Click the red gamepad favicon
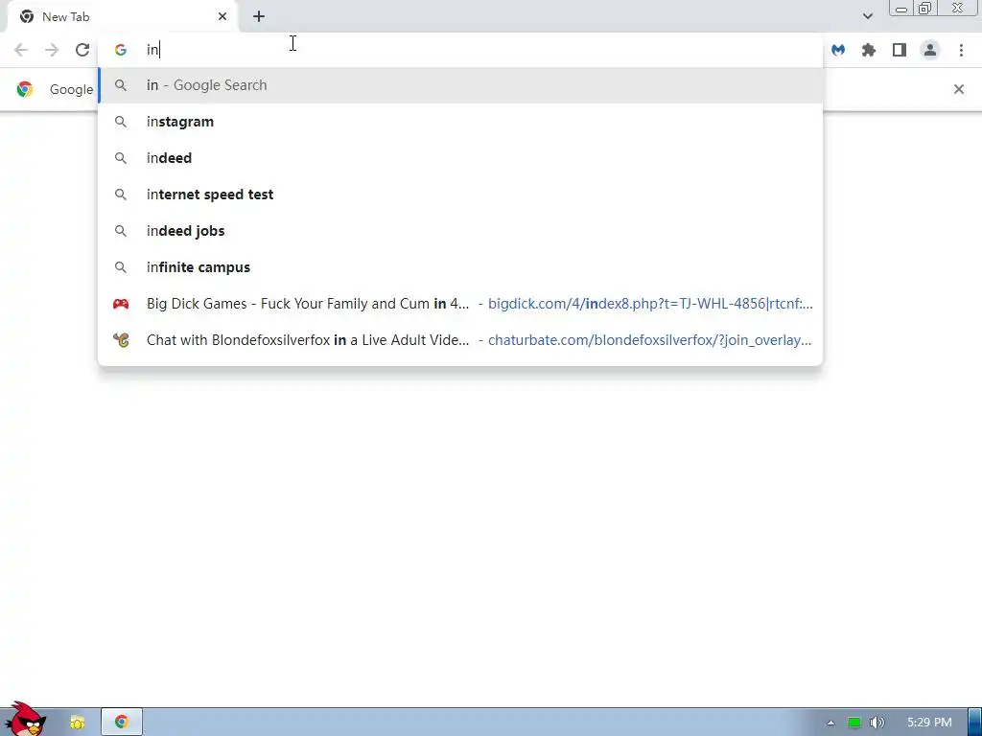 pyautogui.click(x=121, y=304)
